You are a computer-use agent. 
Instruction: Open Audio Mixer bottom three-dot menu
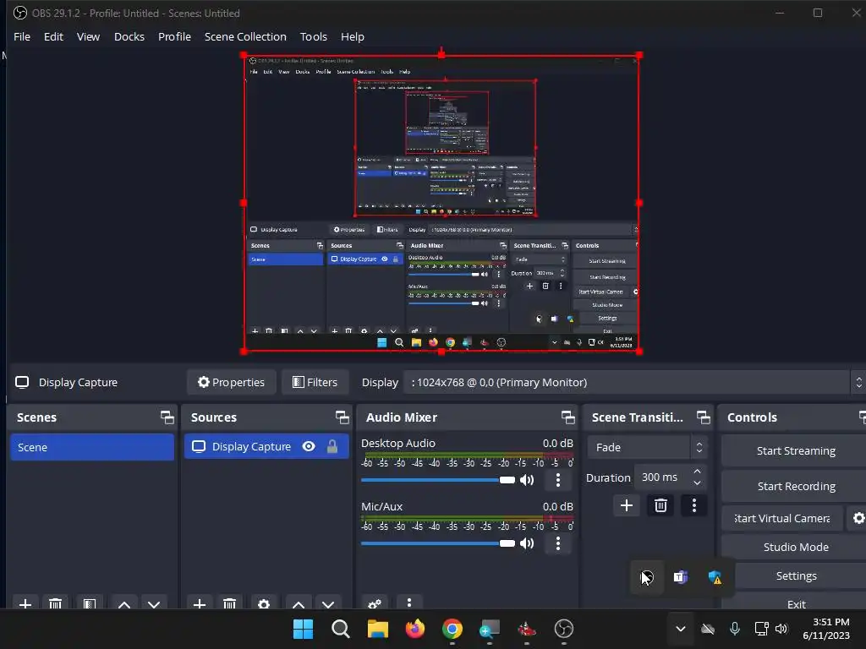coord(409,603)
